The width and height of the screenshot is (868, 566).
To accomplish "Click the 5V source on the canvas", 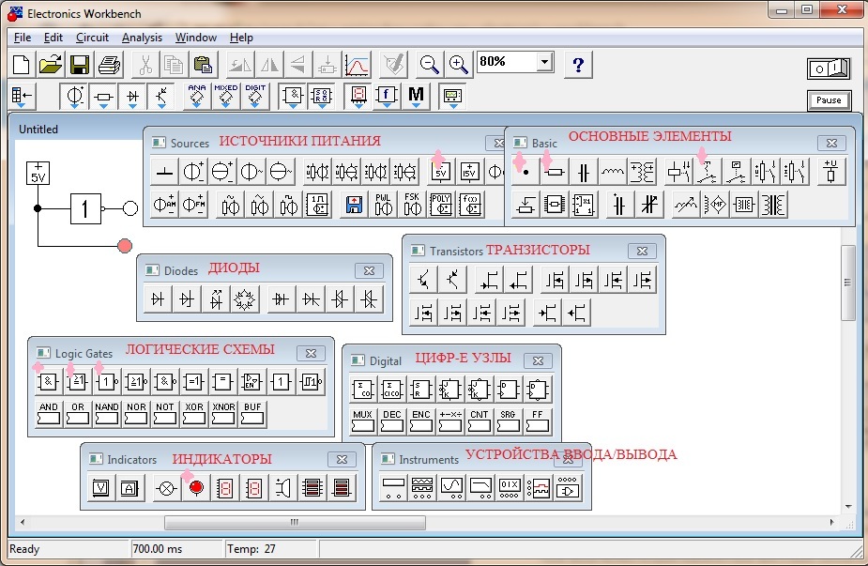I will point(38,174).
